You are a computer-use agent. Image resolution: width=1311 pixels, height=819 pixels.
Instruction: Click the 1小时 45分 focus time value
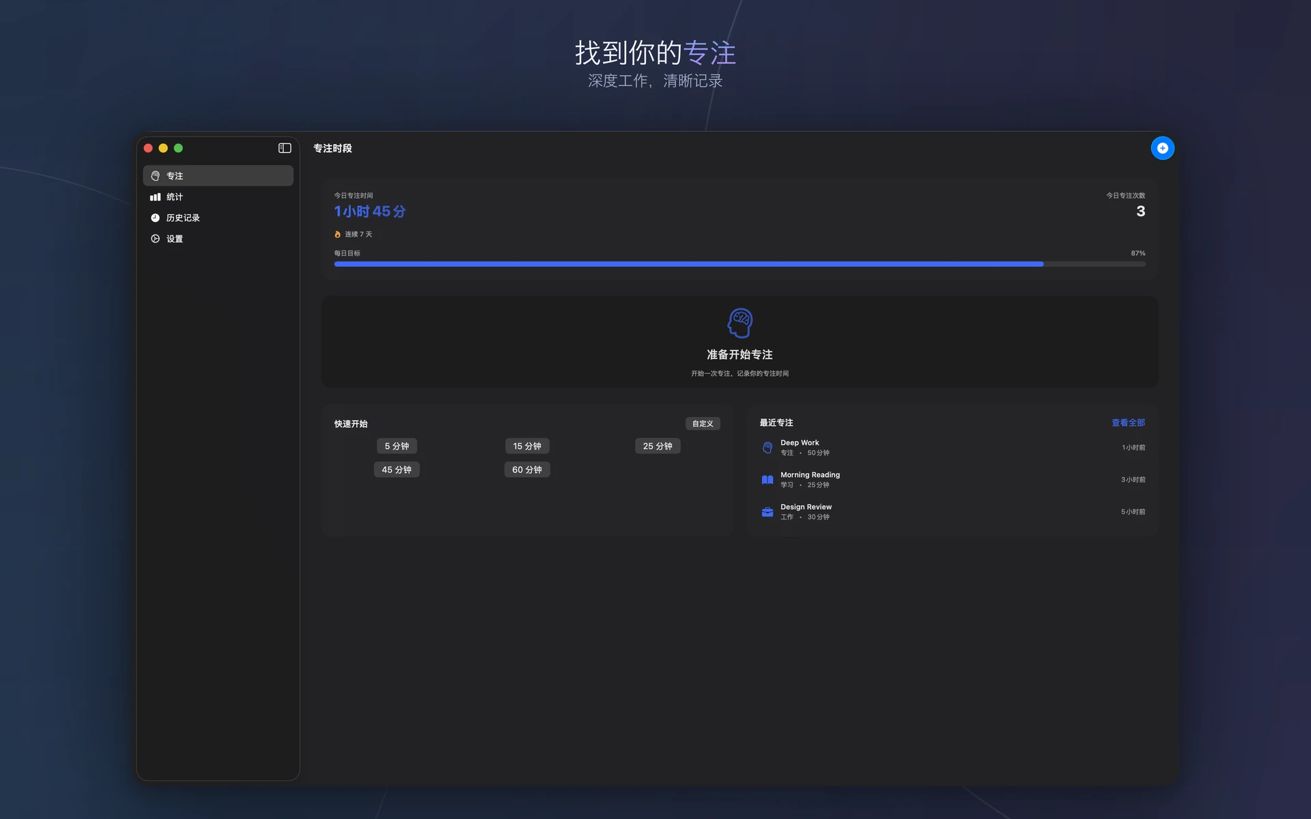tap(370, 212)
